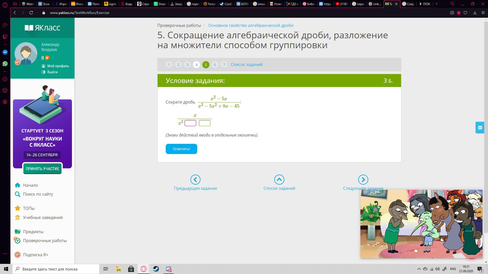Click the ПРИНЯТЬ УЧАСТИЕ button

(42, 169)
